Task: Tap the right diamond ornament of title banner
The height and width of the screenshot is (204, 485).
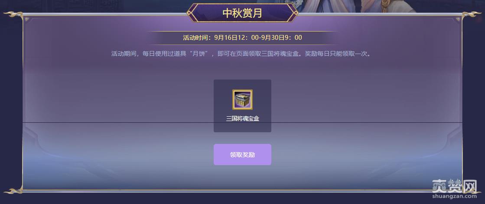Action: (x=296, y=13)
